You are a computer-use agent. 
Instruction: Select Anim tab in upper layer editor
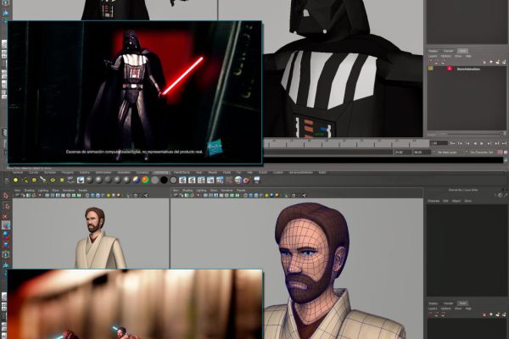(x=462, y=51)
